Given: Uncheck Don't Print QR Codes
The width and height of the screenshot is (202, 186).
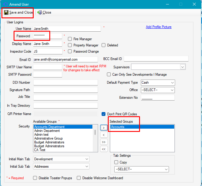Looking at the screenshot, I should tap(104, 114).
